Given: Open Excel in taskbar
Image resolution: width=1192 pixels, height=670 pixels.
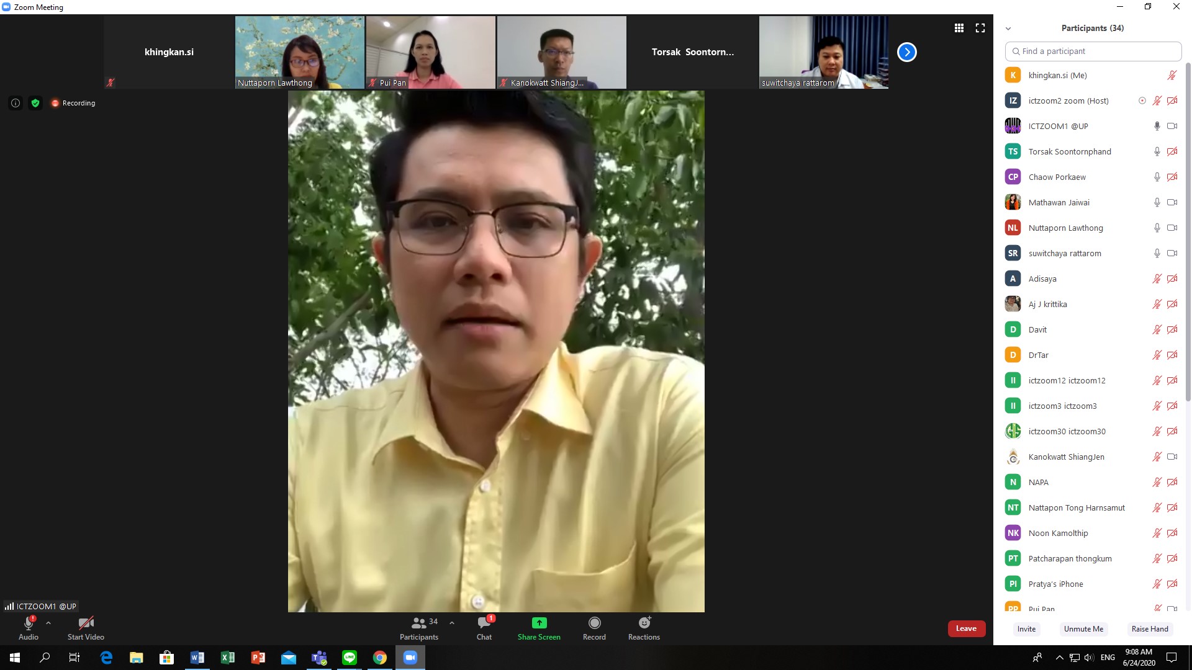Looking at the screenshot, I should [228, 658].
